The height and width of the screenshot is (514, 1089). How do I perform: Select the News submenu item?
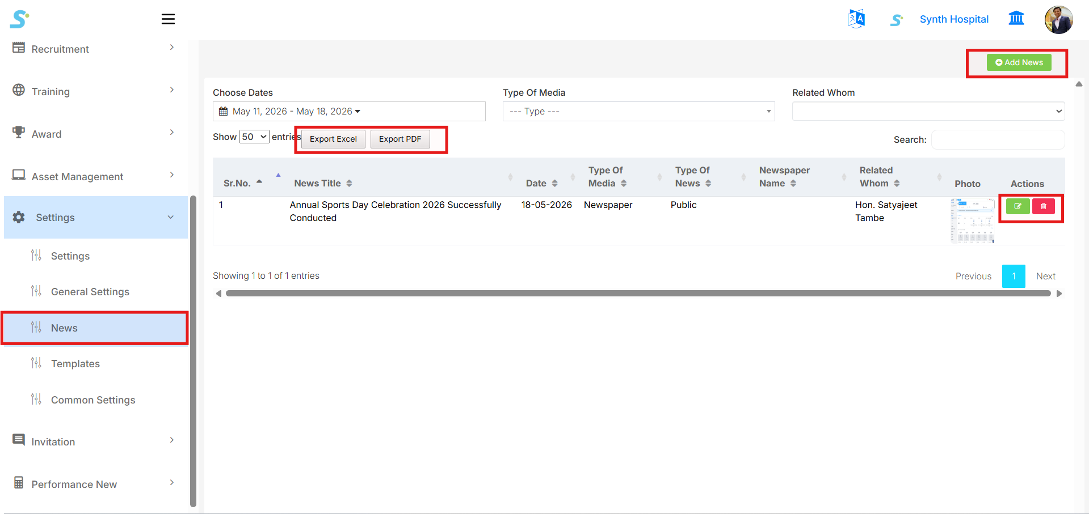(96, 328)
